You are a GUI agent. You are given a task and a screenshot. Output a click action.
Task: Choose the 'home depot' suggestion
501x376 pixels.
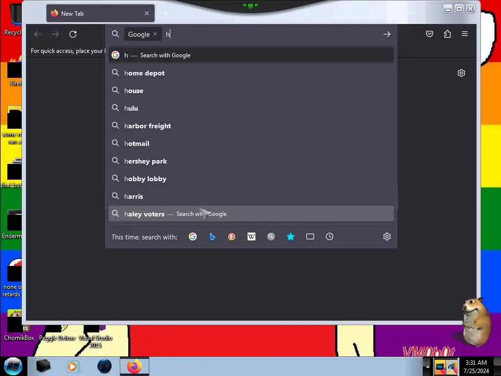click(x=251, y=73)
